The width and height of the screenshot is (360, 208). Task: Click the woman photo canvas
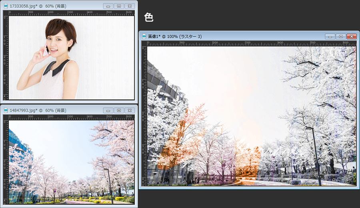[71, 57]
